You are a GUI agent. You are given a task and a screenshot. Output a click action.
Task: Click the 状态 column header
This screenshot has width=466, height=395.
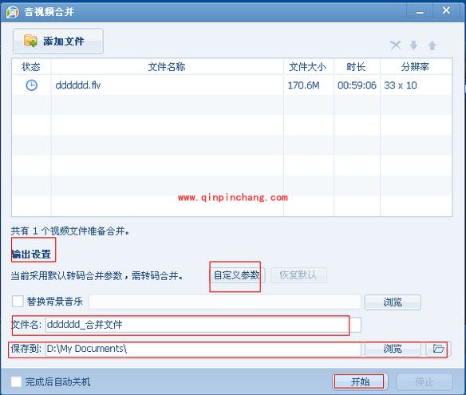pos(31,66)
